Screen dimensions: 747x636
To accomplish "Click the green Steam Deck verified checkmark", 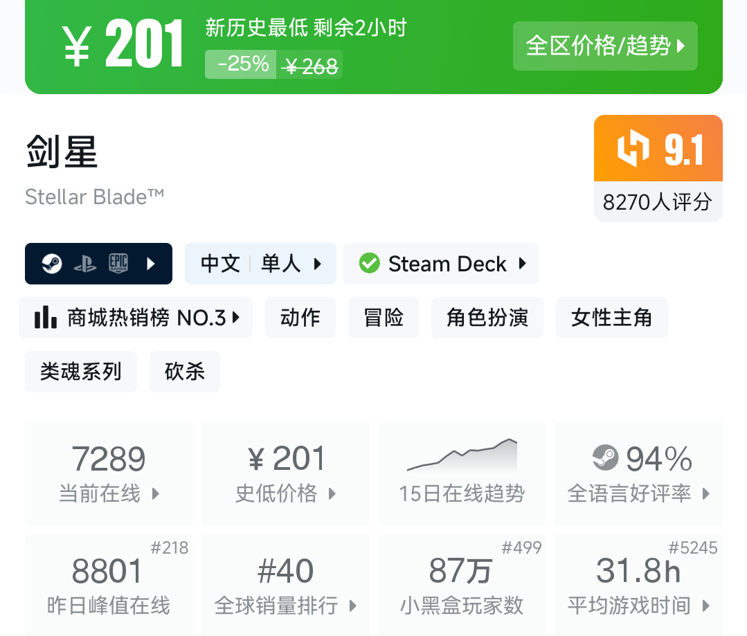I will click(369, 264).
